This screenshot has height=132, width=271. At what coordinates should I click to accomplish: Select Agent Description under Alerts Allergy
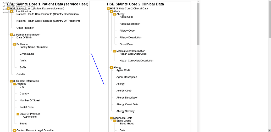click(130, 24)
